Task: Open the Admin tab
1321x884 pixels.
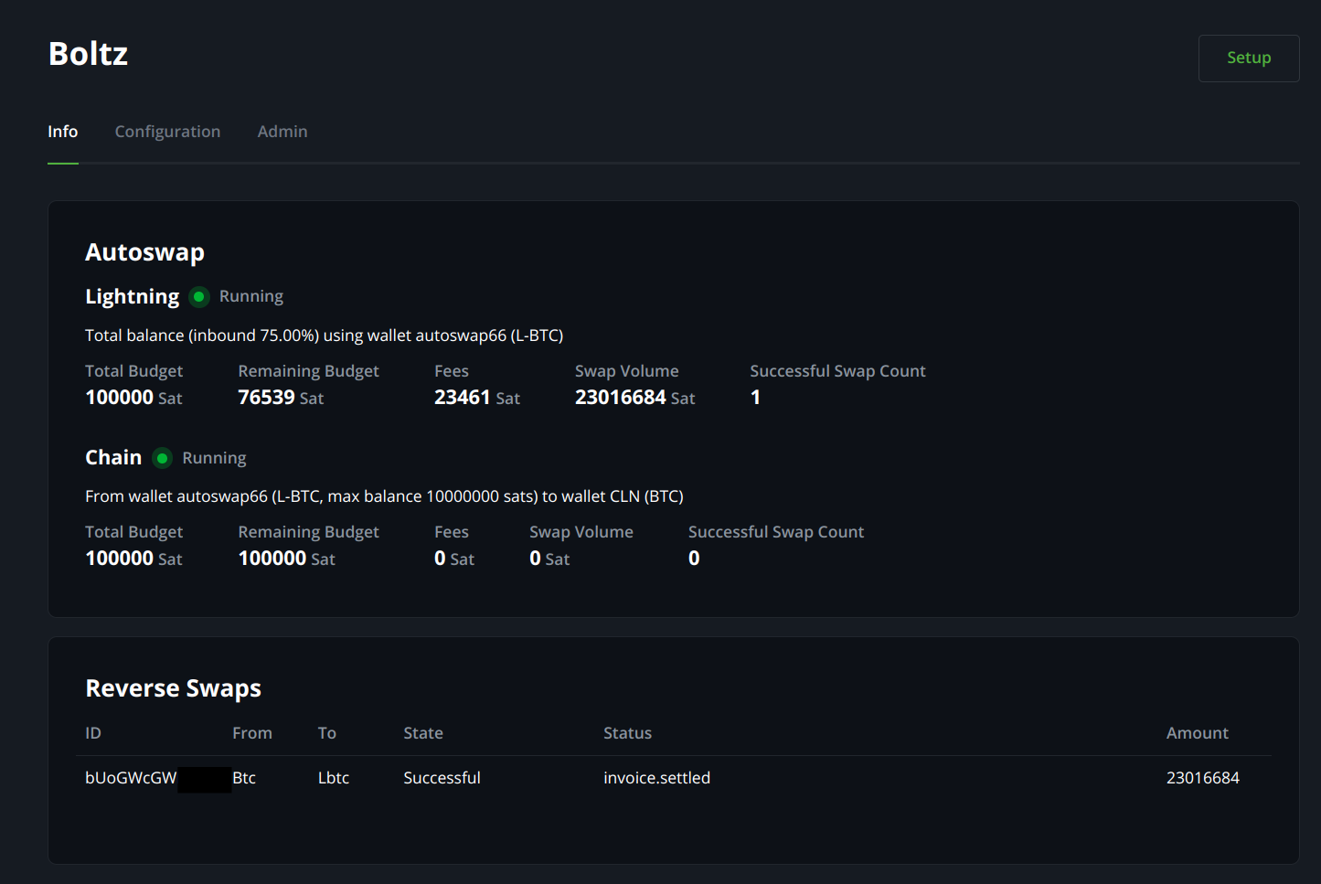Action: pos(282,132)
